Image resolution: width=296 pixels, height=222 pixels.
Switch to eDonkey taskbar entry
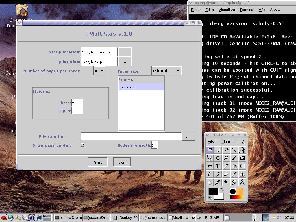pyautogui.click(x=125, y=218)
